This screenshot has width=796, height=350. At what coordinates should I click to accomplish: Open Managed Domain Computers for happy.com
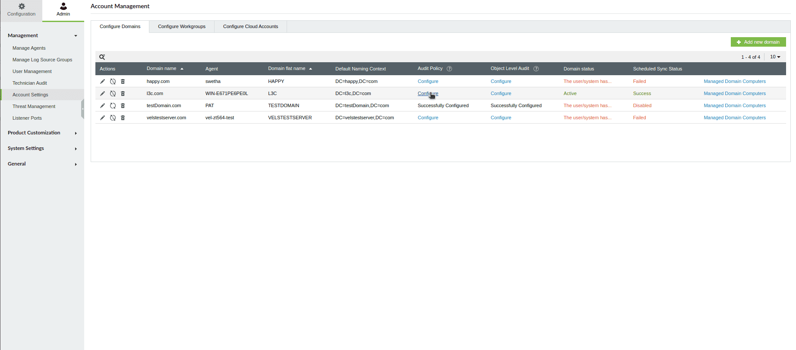pos(735,81)
